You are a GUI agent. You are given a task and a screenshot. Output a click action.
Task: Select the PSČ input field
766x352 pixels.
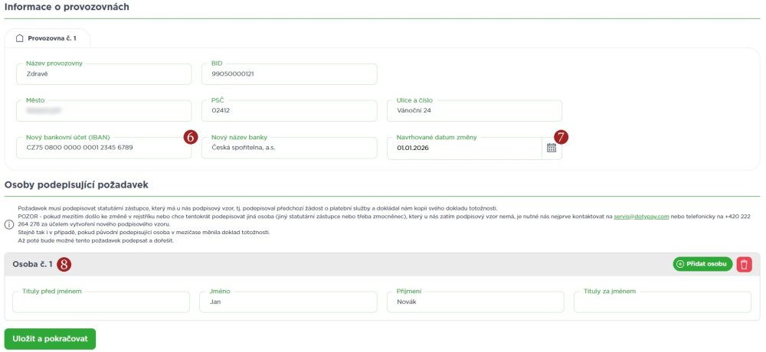click(x=289, y=111)
